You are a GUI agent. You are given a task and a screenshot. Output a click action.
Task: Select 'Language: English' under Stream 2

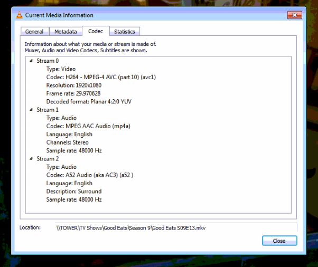69,183
